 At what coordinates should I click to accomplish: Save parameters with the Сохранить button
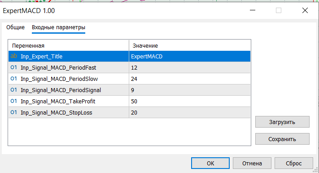tap(282, 139)
